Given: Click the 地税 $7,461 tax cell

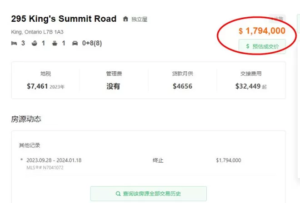Looking at the screenshot, I should pos(45,80).
